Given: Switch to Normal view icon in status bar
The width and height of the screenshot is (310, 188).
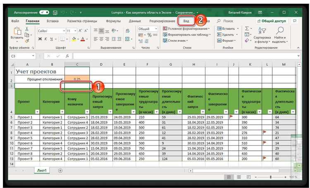Looking at the screenshot, I should pos(229,177).
